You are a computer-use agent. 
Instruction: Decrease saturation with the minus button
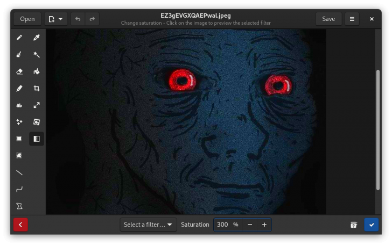pyautogui.click(x=250, y=225)
